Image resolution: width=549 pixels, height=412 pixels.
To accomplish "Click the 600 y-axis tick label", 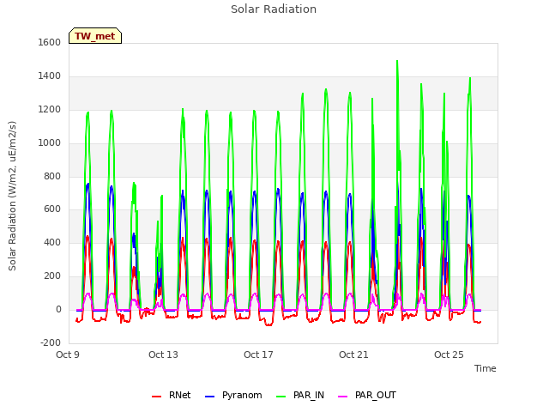I will tap(52, 209).
